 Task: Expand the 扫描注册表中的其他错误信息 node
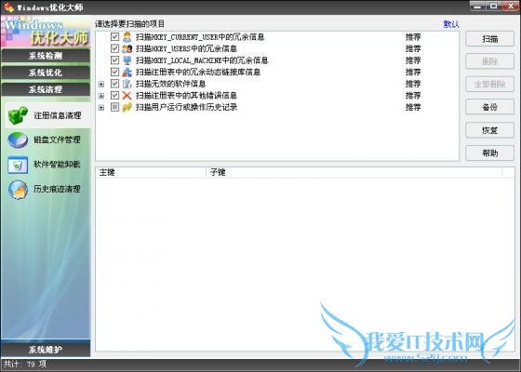(x=101, y=96)
